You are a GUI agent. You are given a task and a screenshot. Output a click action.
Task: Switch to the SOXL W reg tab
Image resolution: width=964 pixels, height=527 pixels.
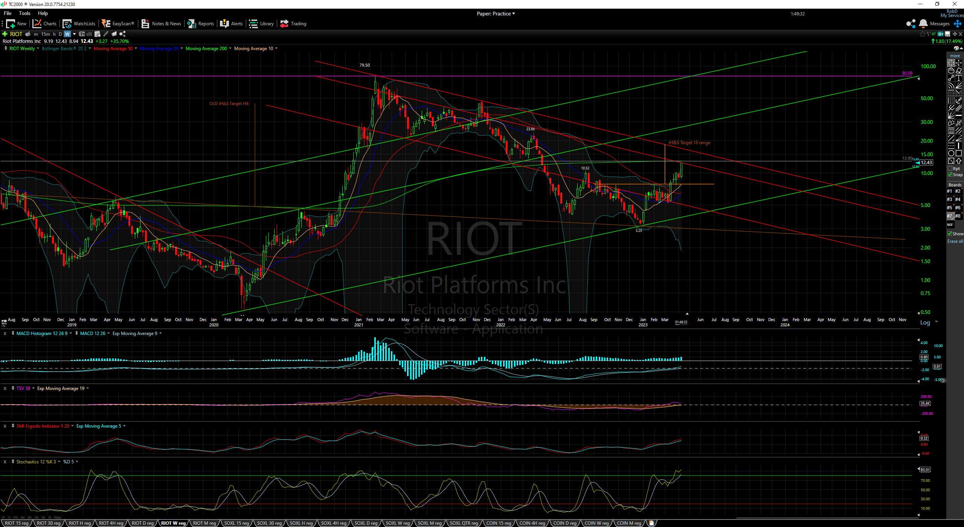click(x=397, y=523)
